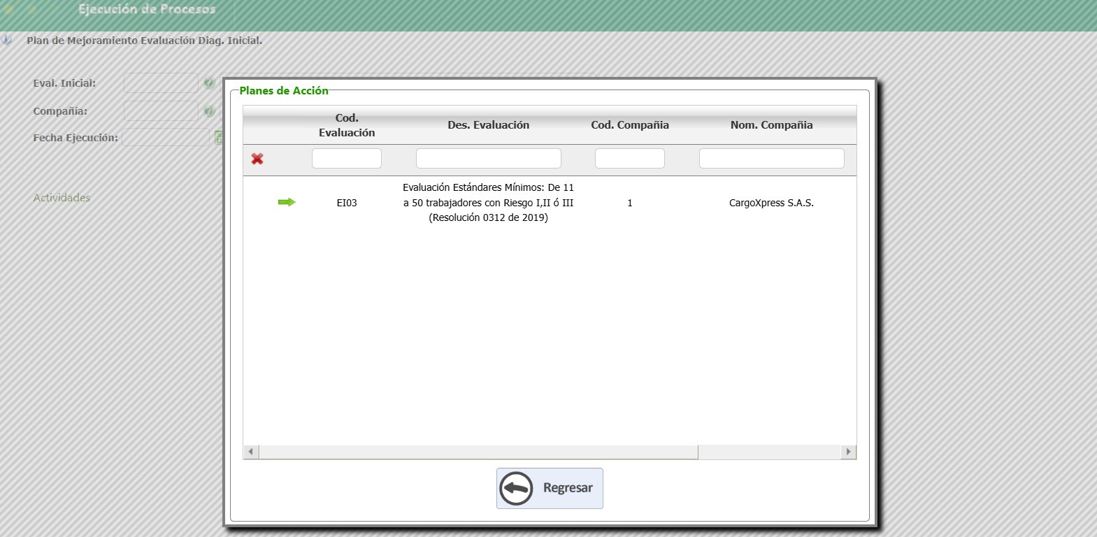Sort by the Cod. Evaluación column header

click(347, 125)
